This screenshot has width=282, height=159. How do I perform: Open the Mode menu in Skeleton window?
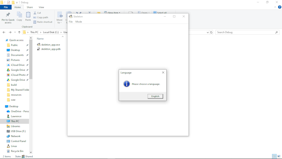79,22
